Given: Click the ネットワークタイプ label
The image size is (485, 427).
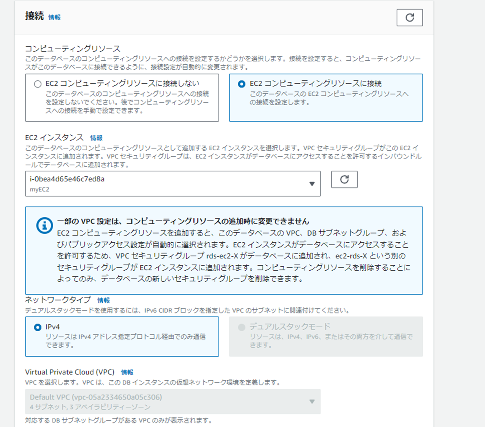Looking at the screenshot, I should (x=58, y=300).
